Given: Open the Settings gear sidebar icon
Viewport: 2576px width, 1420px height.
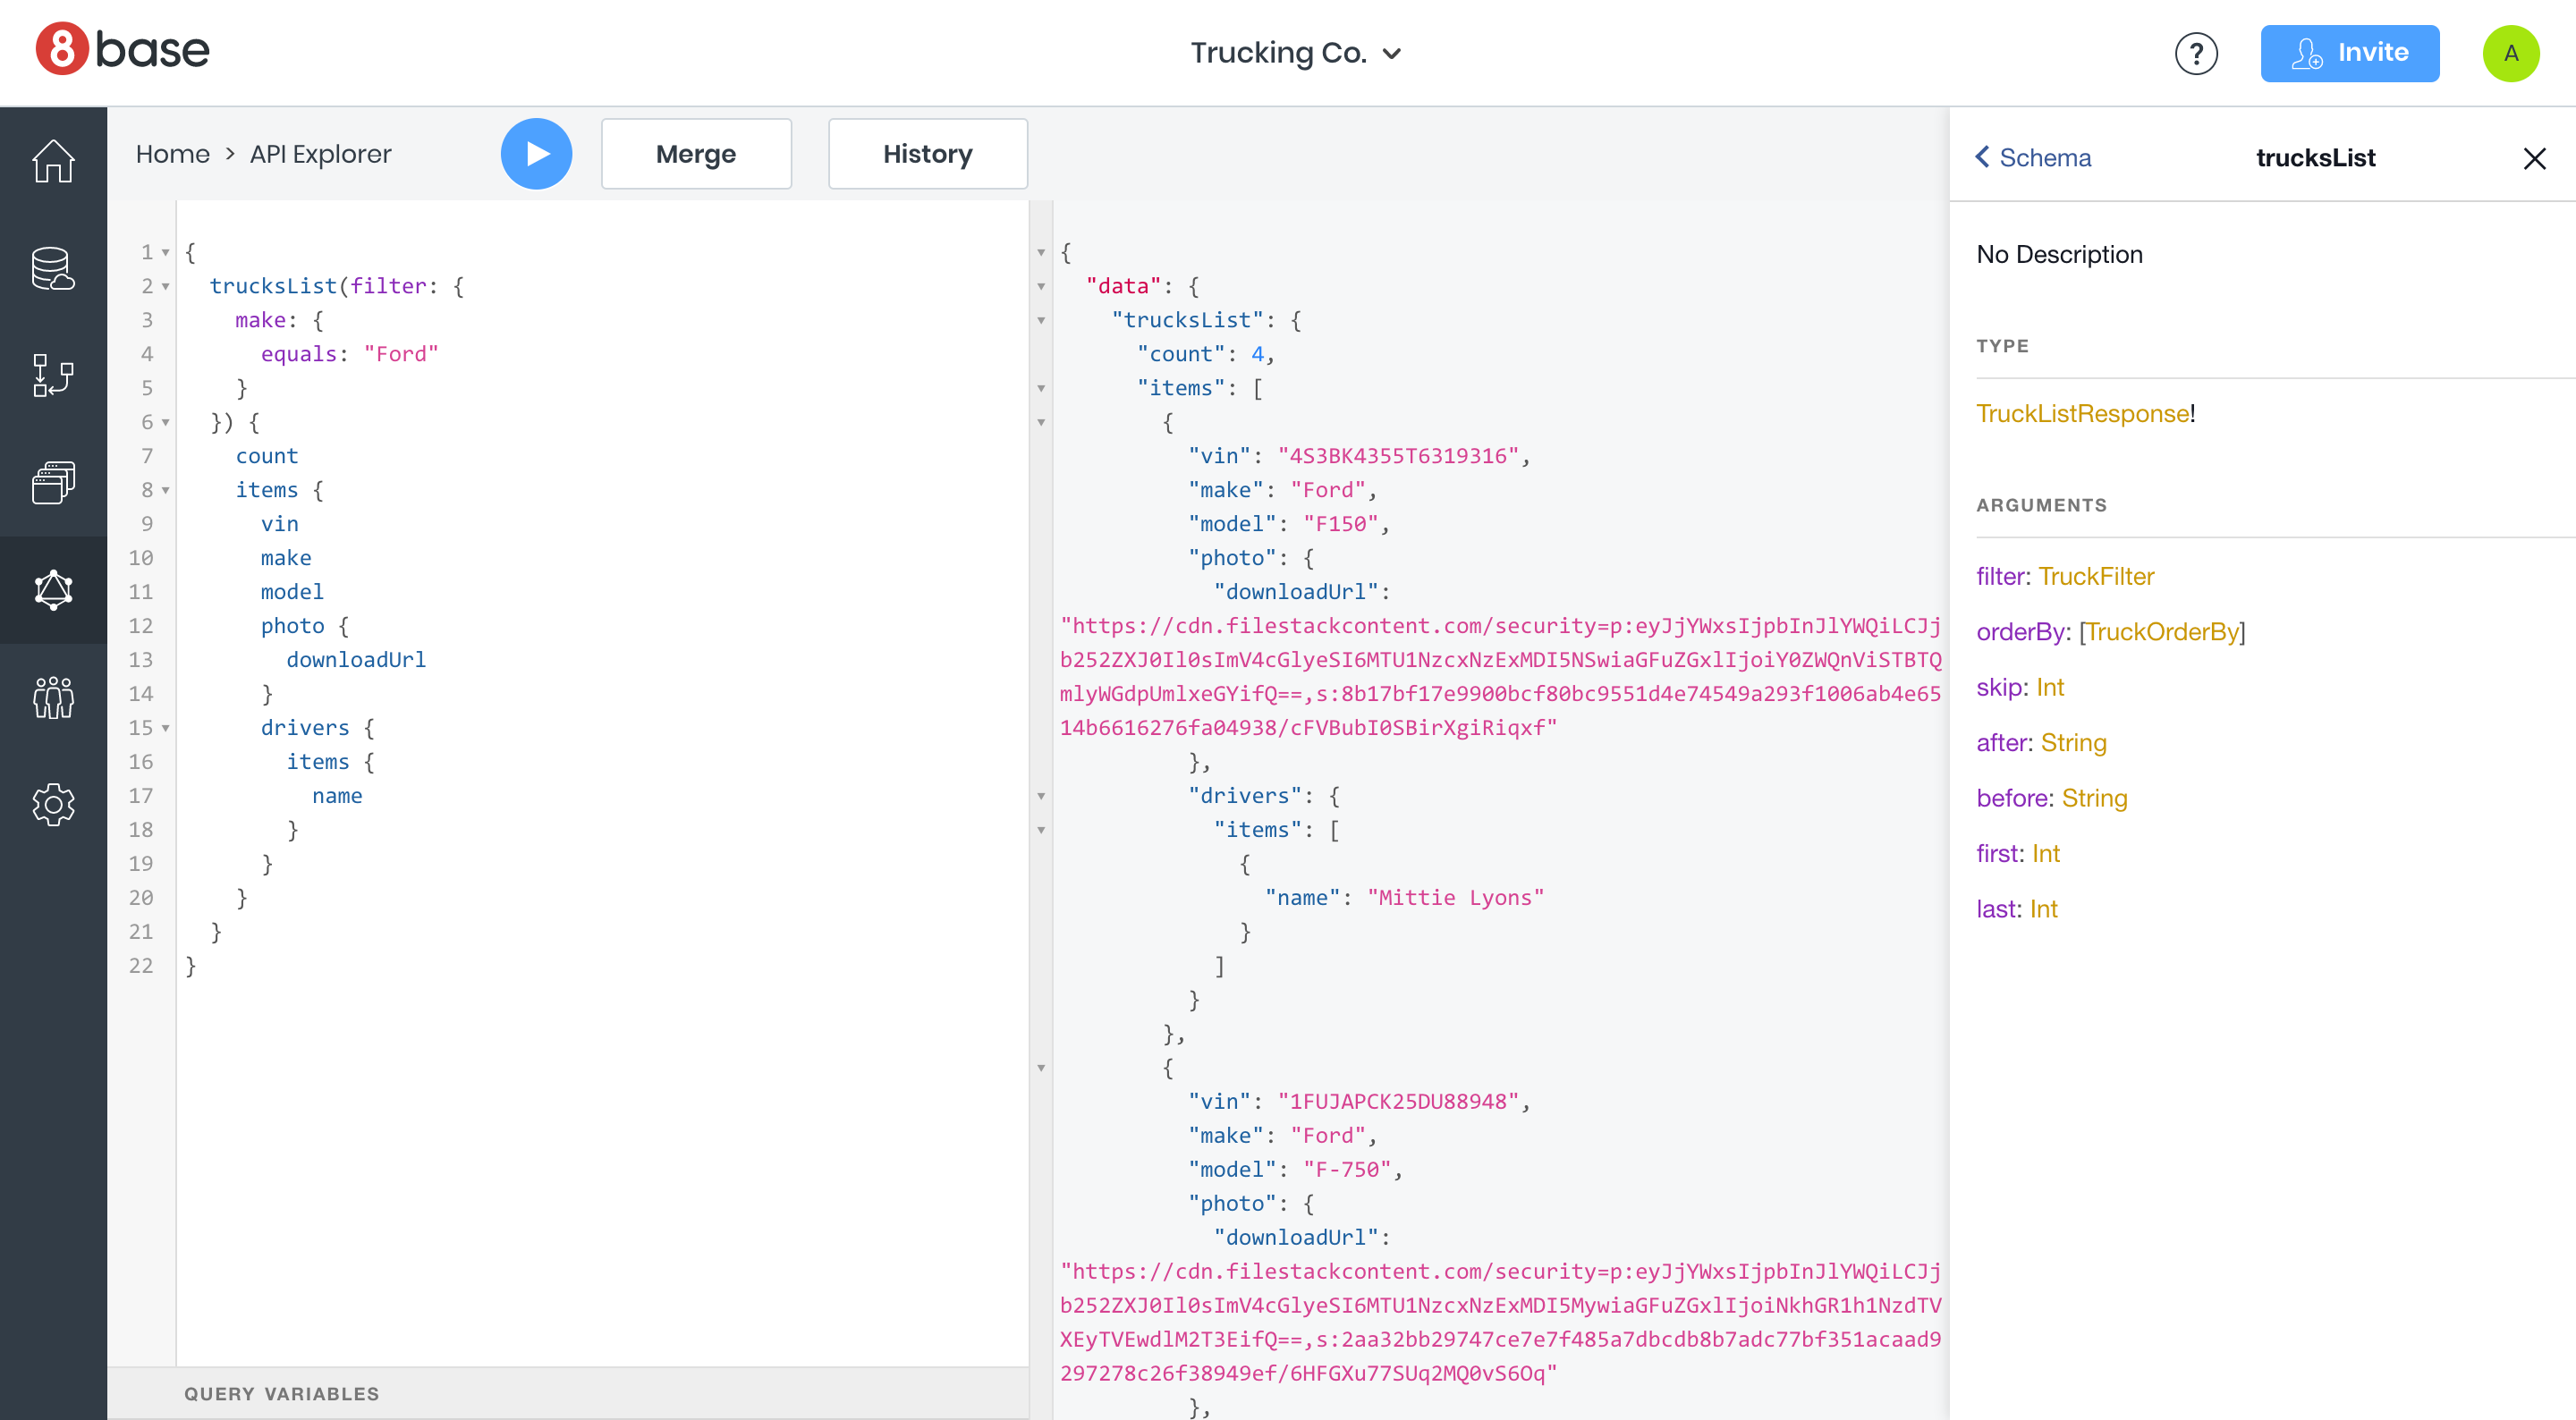Looking at the screenshot, I should (x=53, y=804).
